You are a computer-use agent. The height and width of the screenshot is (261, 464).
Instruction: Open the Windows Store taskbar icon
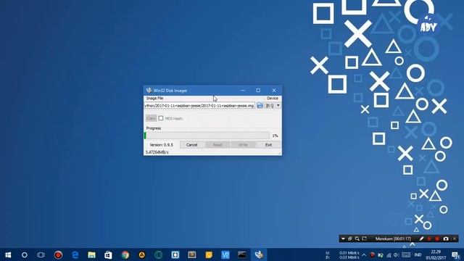click(x=108, y=254)
